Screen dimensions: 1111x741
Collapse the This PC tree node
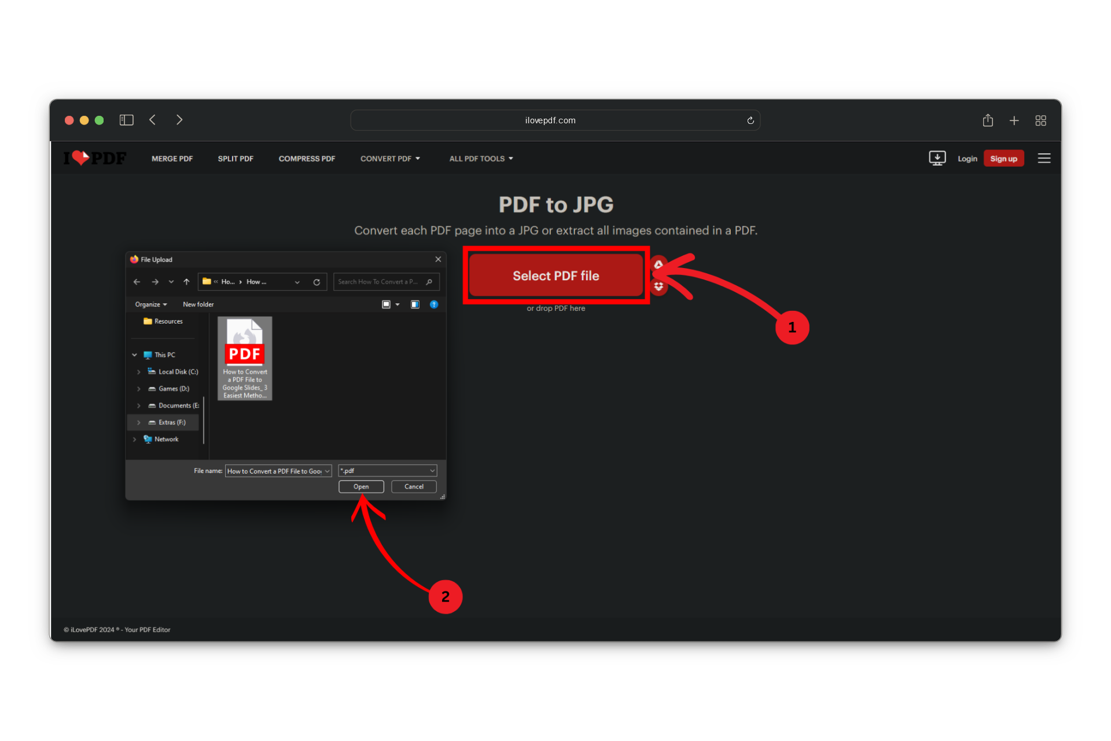coord(135,355)
